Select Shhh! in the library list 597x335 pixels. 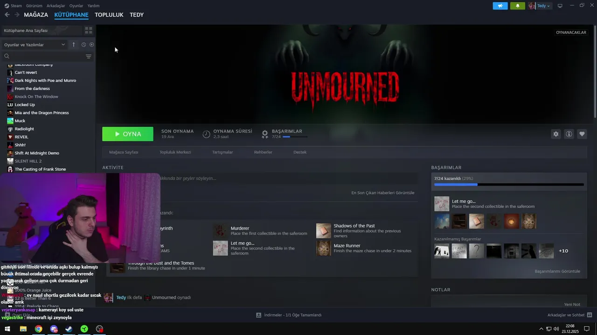point(20,145)
